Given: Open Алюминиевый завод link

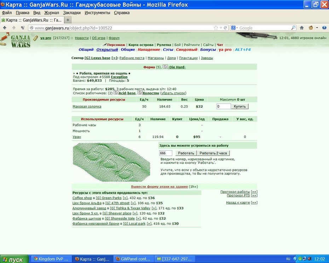Looking at the screenshot, I should click(x=89, y=208).
